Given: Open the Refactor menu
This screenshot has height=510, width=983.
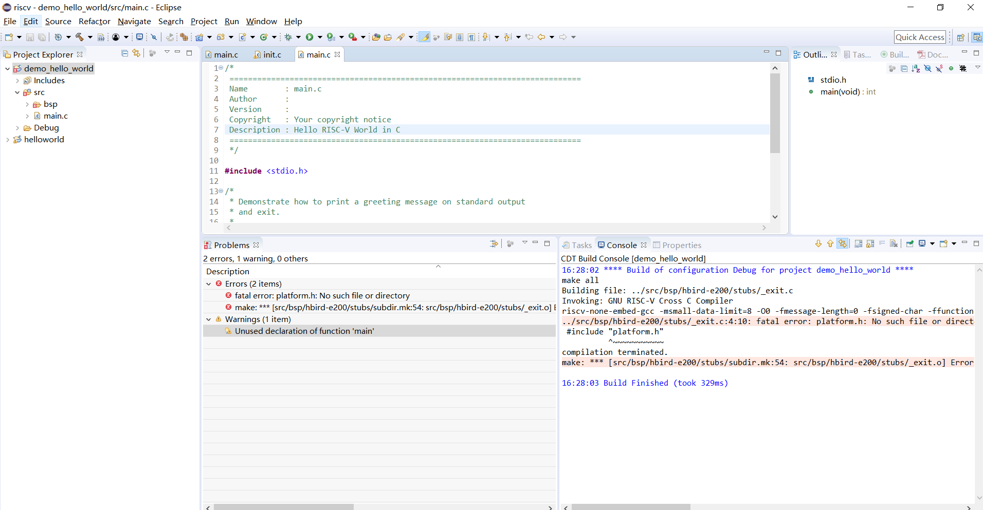Looking at the screenshot, I should coord(94,22).
